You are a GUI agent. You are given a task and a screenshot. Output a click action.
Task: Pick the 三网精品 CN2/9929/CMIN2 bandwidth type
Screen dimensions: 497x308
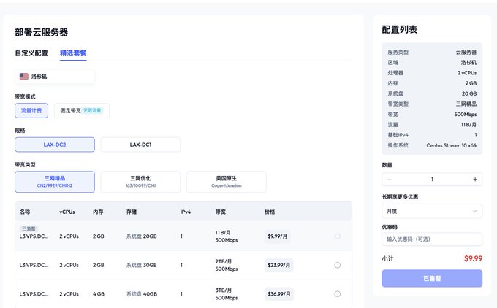pyautogui.click(x=55, y=182)
